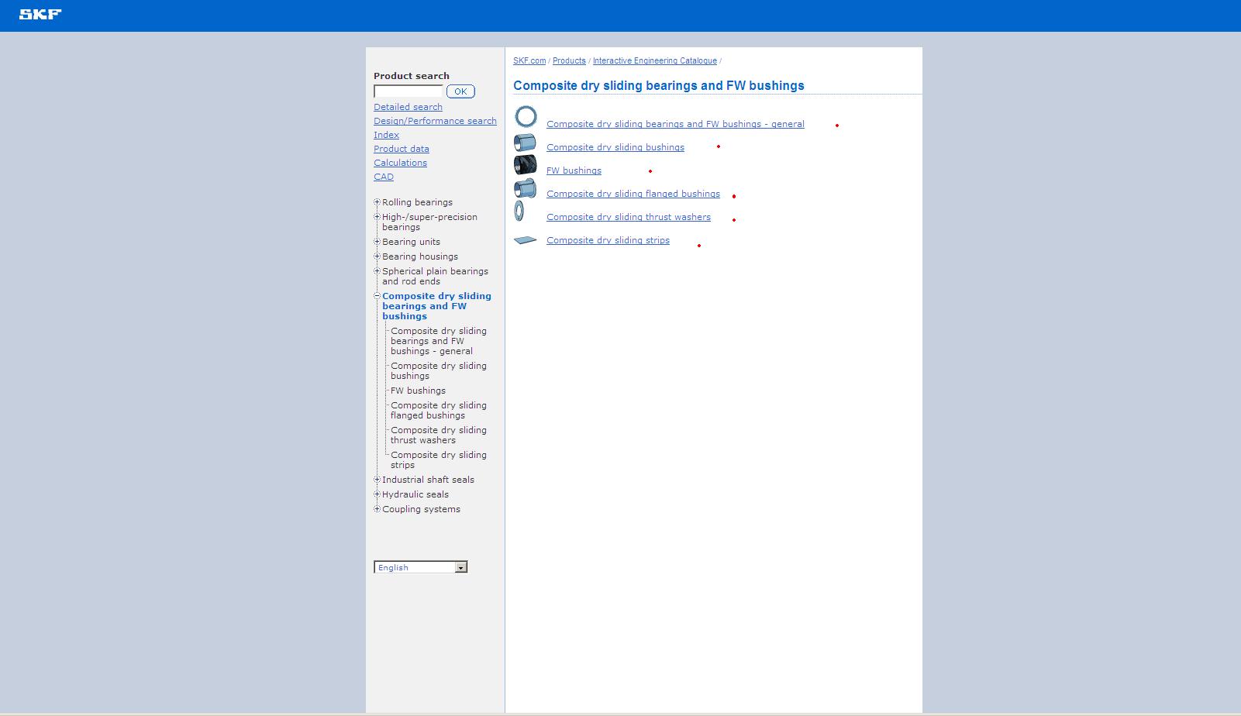Click the ring icon for bearings general

point(526,117)
